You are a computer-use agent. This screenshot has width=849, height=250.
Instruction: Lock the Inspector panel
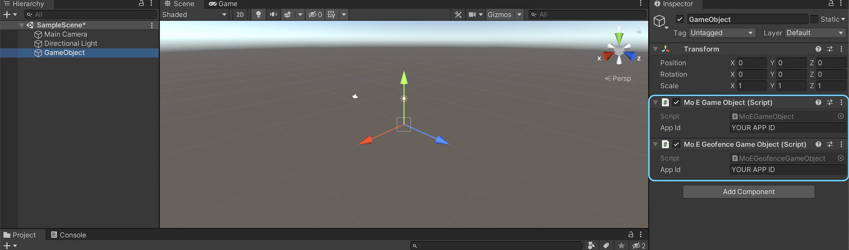(831, 4)
